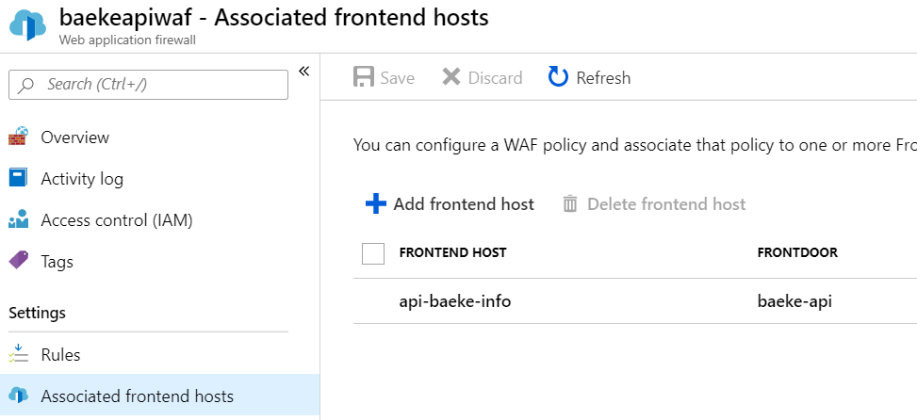Open the Overview menu item
Screen dimensions: 917x420
coord(74,137)
